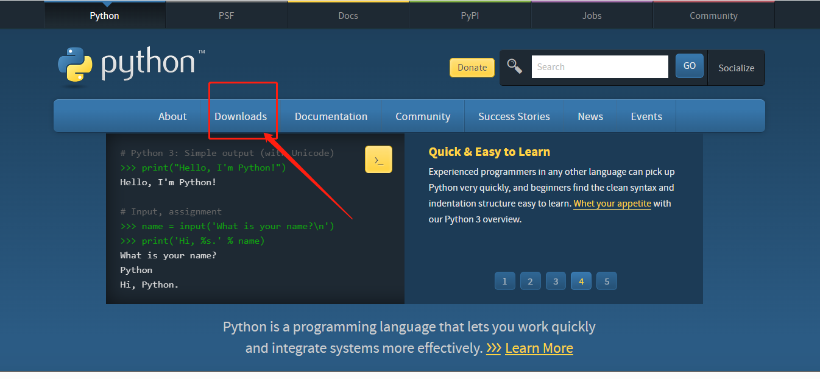Click the yellow Donate button

[x=472, y=68]
